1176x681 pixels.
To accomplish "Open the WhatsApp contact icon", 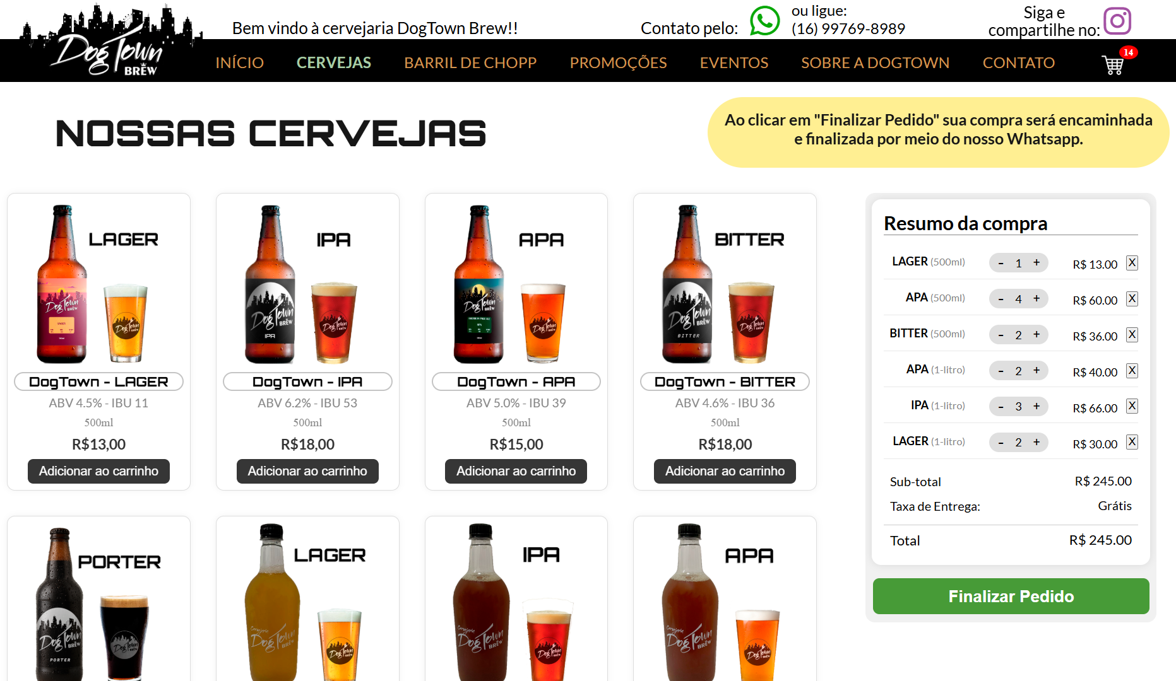I will [x=764, y=21].
